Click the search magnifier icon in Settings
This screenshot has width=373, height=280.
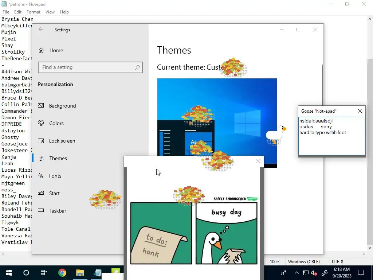(137, 67)
